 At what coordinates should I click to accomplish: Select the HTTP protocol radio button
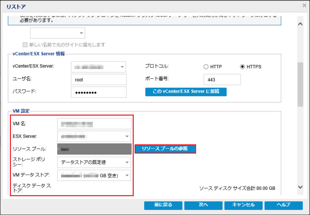click(206, 67)
